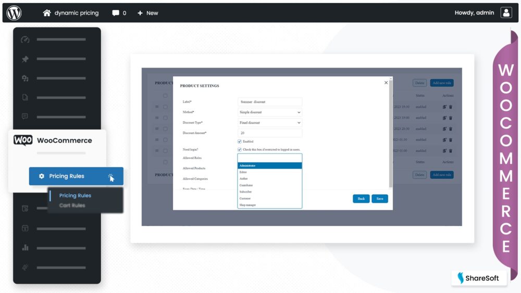This screenshot has height=293, width=521.
Task: Click the drag handle of the 19:00 row
Action: click(x=157, y=118)
